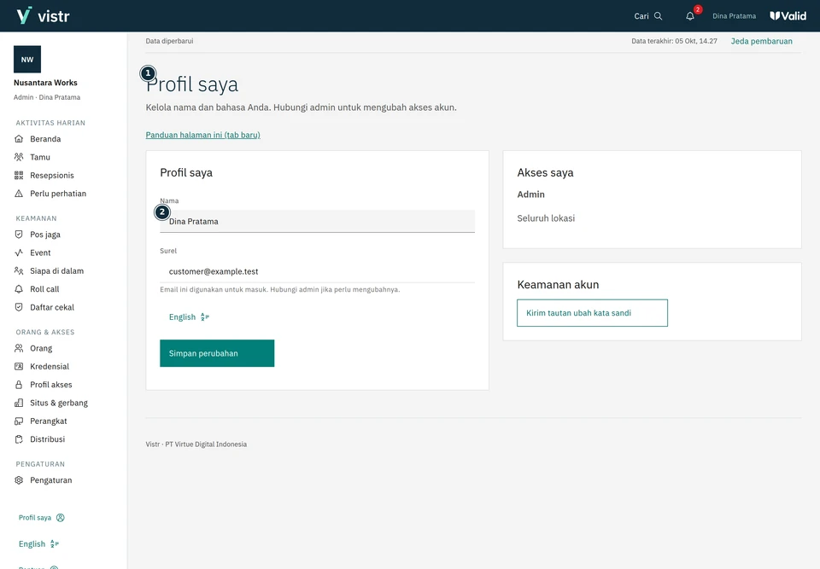The height and width of the screenshot is (569, 820).
Task: Click the 'Seluruh lokasi' text
Action: click(546, 218)
